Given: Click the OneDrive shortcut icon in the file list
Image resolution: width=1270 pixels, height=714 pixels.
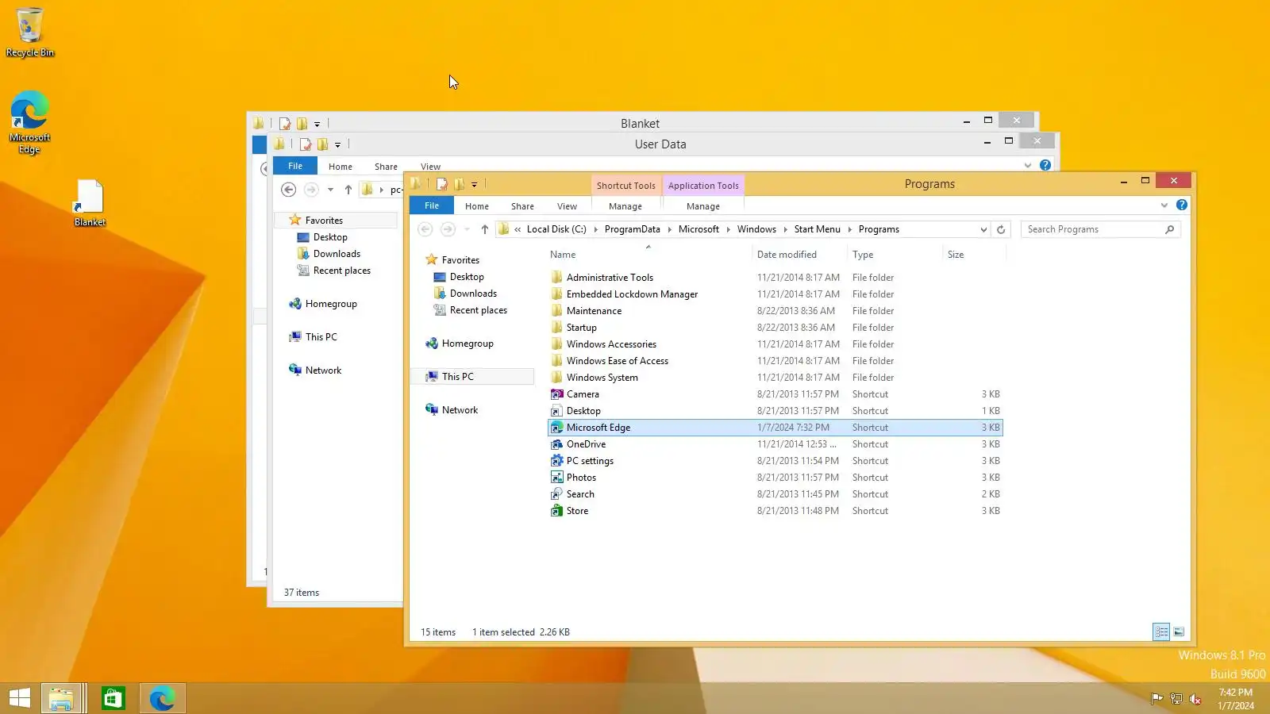Looking at the screenshot, I should pyautogui.click(x=556, y=444).
